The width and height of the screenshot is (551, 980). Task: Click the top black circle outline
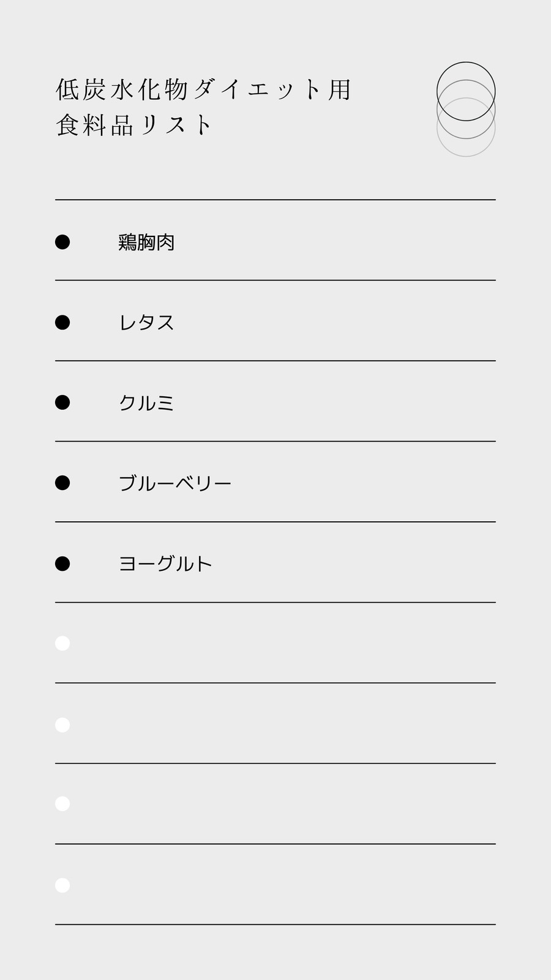pyautogui.click(x=466, y=91)
